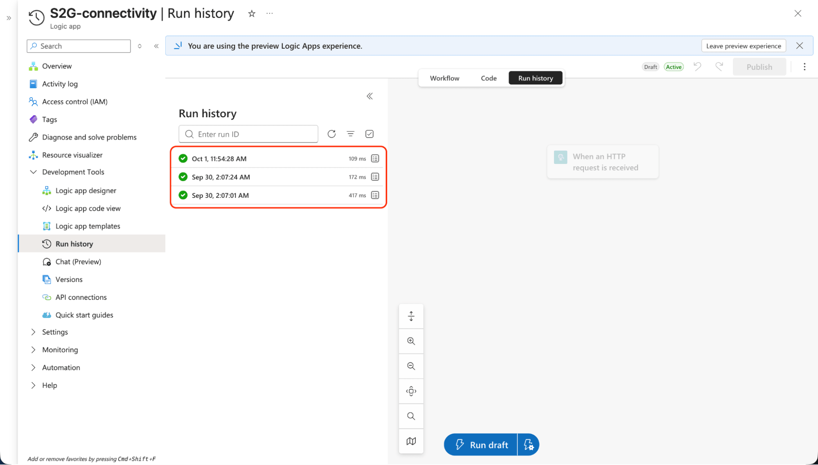Collapse the Development Tools section
Image resolution: width=818 pixels, height=465 pixels.
click(33, 172)
